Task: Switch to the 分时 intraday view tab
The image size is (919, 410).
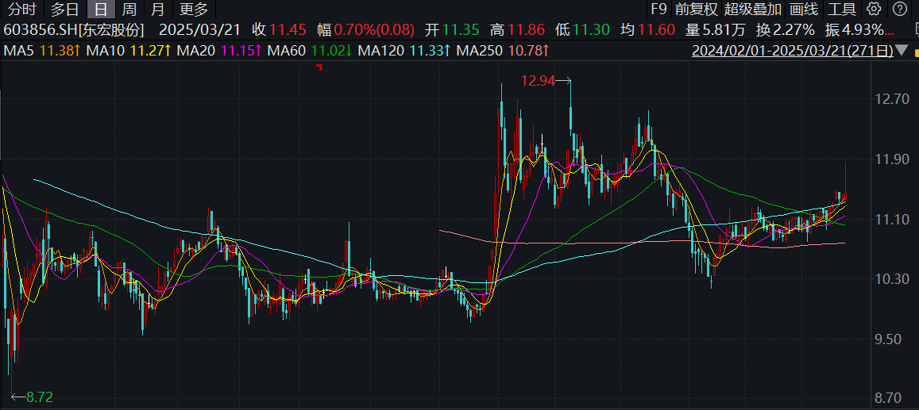Action: 24,9
